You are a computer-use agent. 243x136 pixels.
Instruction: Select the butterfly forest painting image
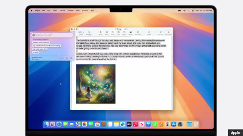pyautogui.click(x=96, y=84)
